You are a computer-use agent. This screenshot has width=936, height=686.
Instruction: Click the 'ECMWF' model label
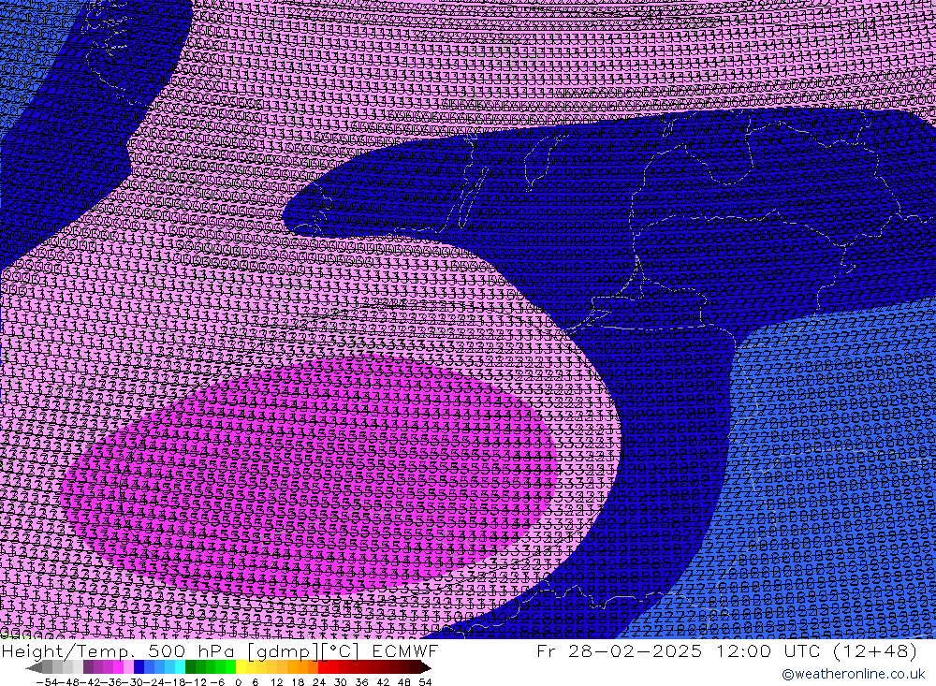coord(405,650)
